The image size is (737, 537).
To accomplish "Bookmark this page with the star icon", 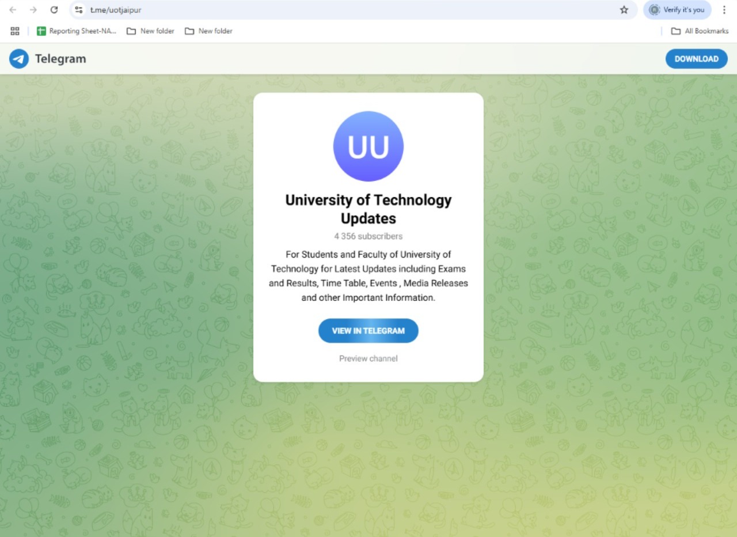I will [x=624, y=10].
